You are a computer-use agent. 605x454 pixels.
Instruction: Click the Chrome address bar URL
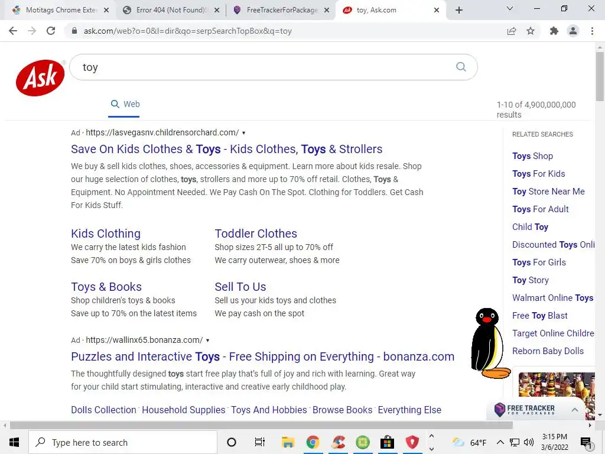tap(187, 31)
